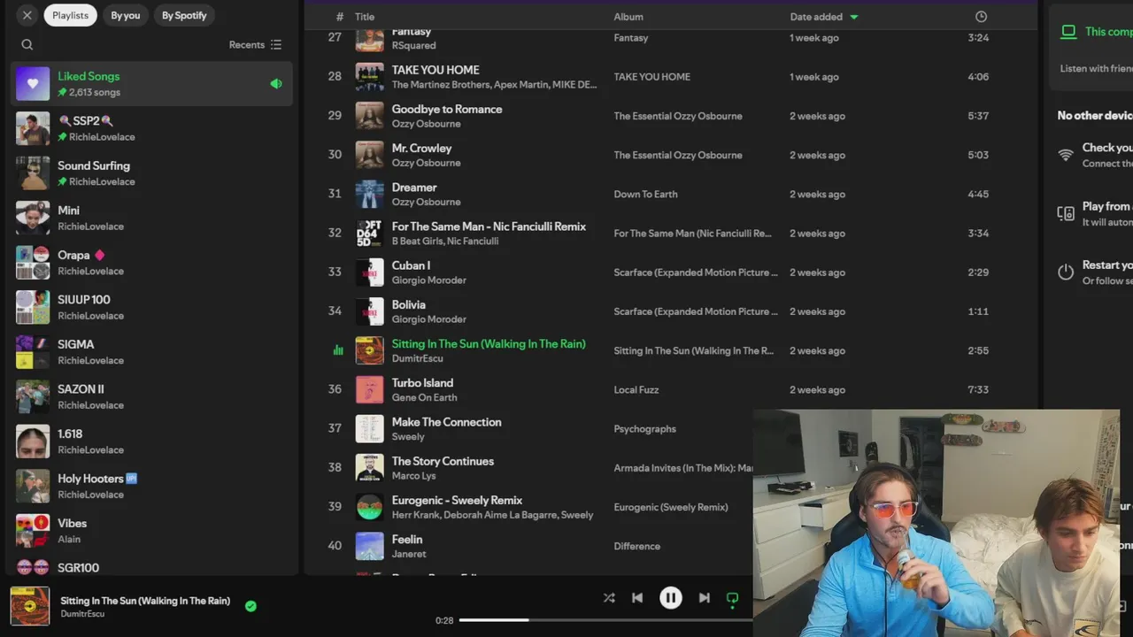Open the Ozzy Osbourne artist link under Dreamer
Image resolution: width=1133 pixels, height=637 pixels.
[x=426, y=202]
